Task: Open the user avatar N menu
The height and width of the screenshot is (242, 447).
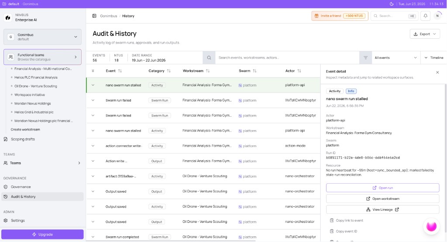Action: point(437,16)
